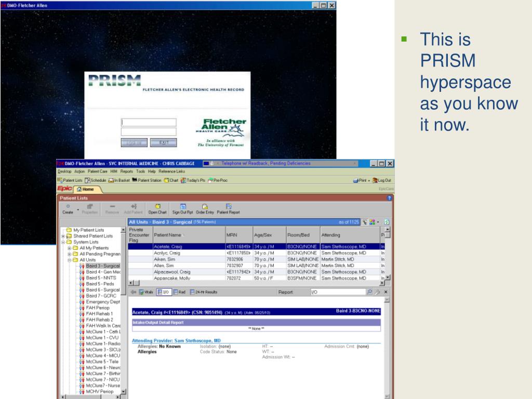This screenshot has width=532, height=399.
Task: Open the Schedule activity
Action: (96, 180)
